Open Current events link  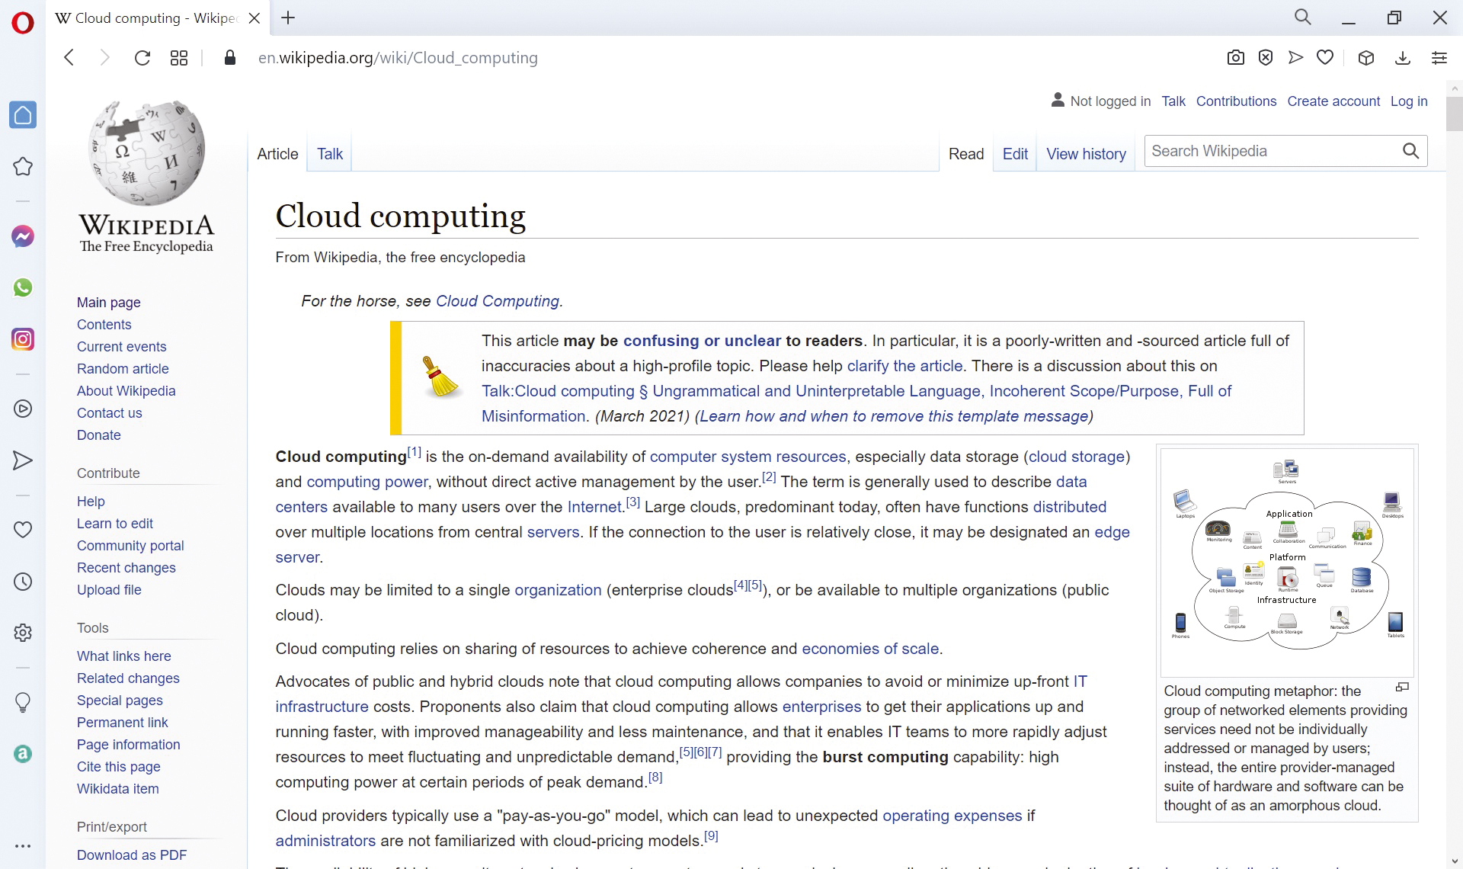click(122, 347)
